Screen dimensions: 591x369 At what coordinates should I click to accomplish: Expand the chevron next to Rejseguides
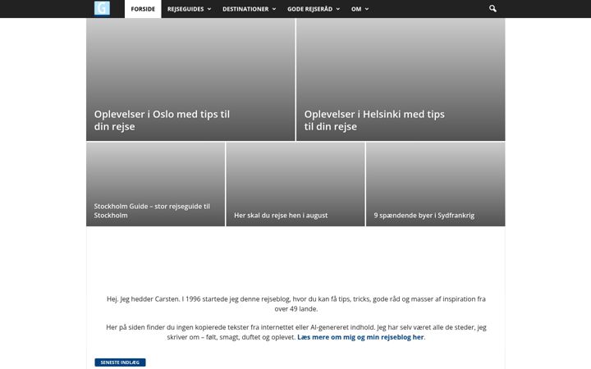(x=209, y=9)
